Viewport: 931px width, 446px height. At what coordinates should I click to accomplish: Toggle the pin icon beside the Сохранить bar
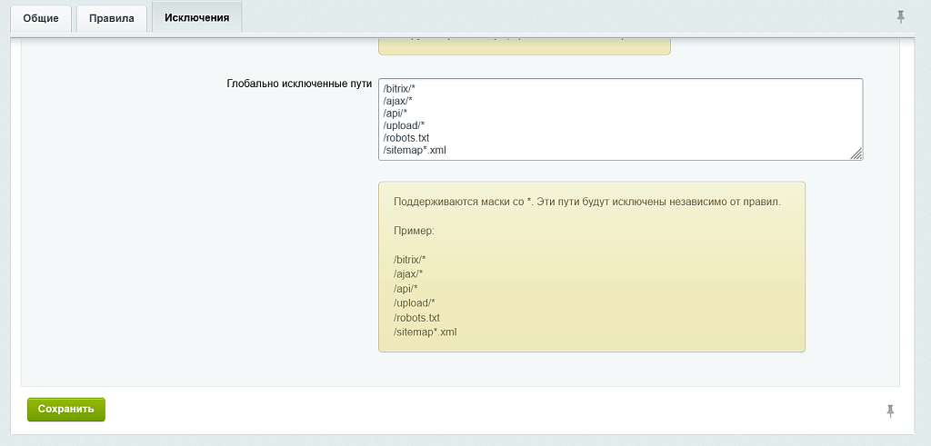[x=891, y=411]
